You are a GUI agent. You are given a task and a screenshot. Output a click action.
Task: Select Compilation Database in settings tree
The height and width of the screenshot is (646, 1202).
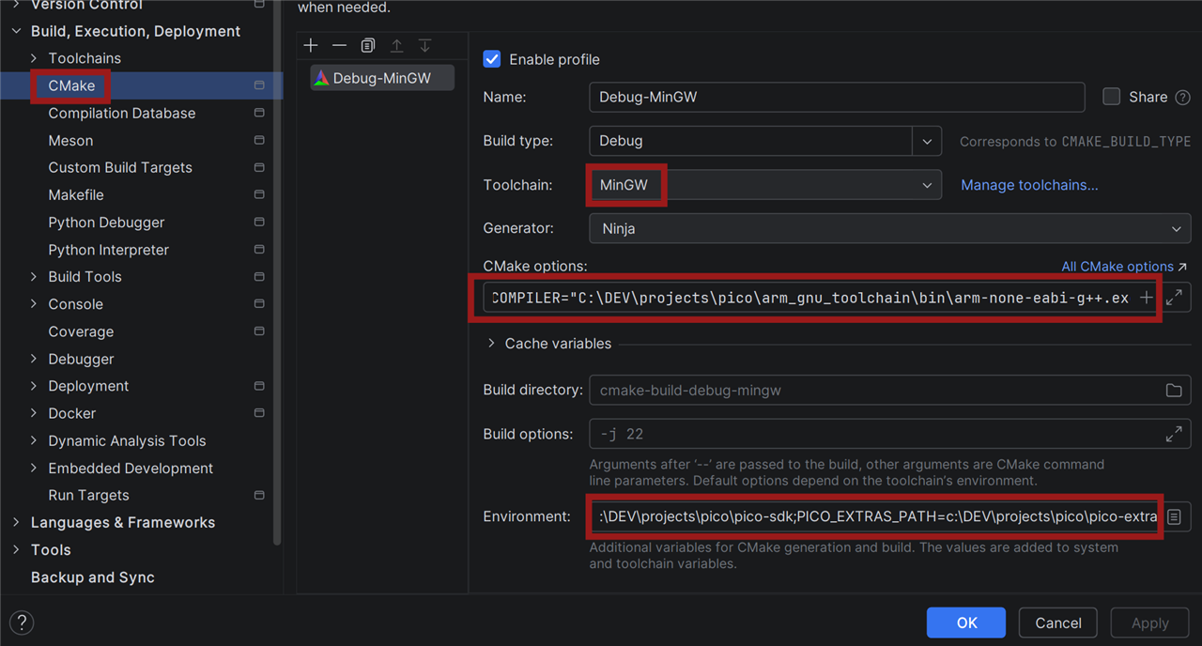click(x=122, y=113)
